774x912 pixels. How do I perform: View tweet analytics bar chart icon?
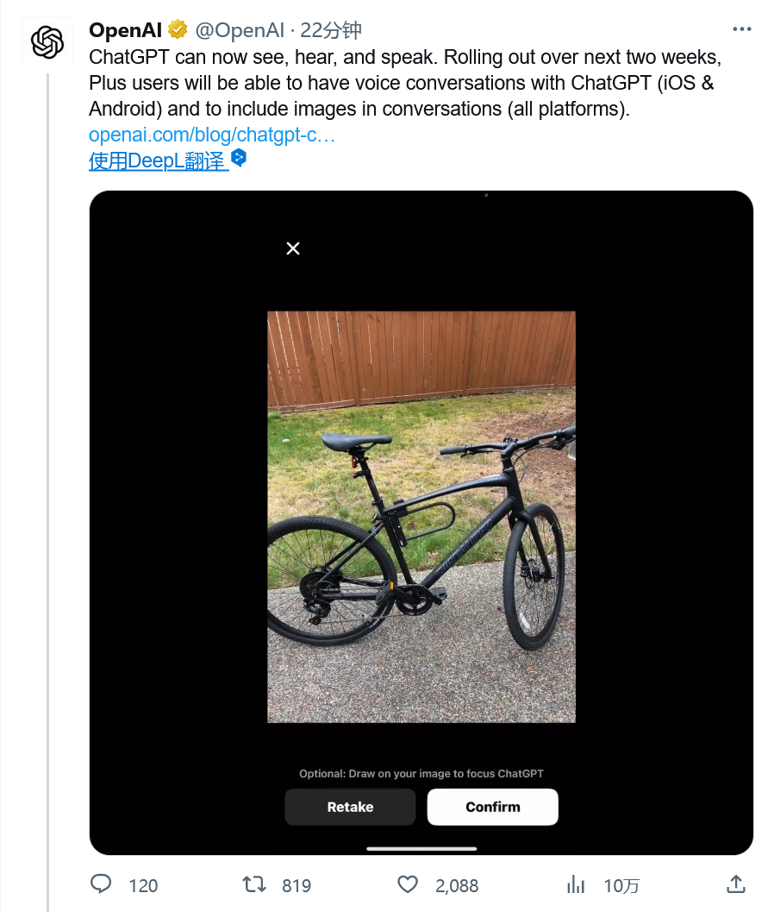575,884
